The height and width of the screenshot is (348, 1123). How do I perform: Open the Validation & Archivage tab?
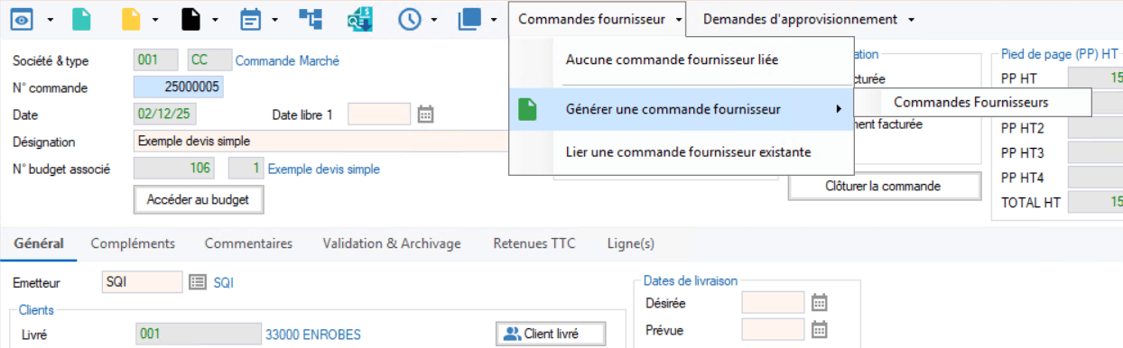[392, 243]
